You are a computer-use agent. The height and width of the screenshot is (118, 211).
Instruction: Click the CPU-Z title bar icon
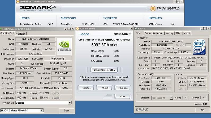(x=136, y=28)
